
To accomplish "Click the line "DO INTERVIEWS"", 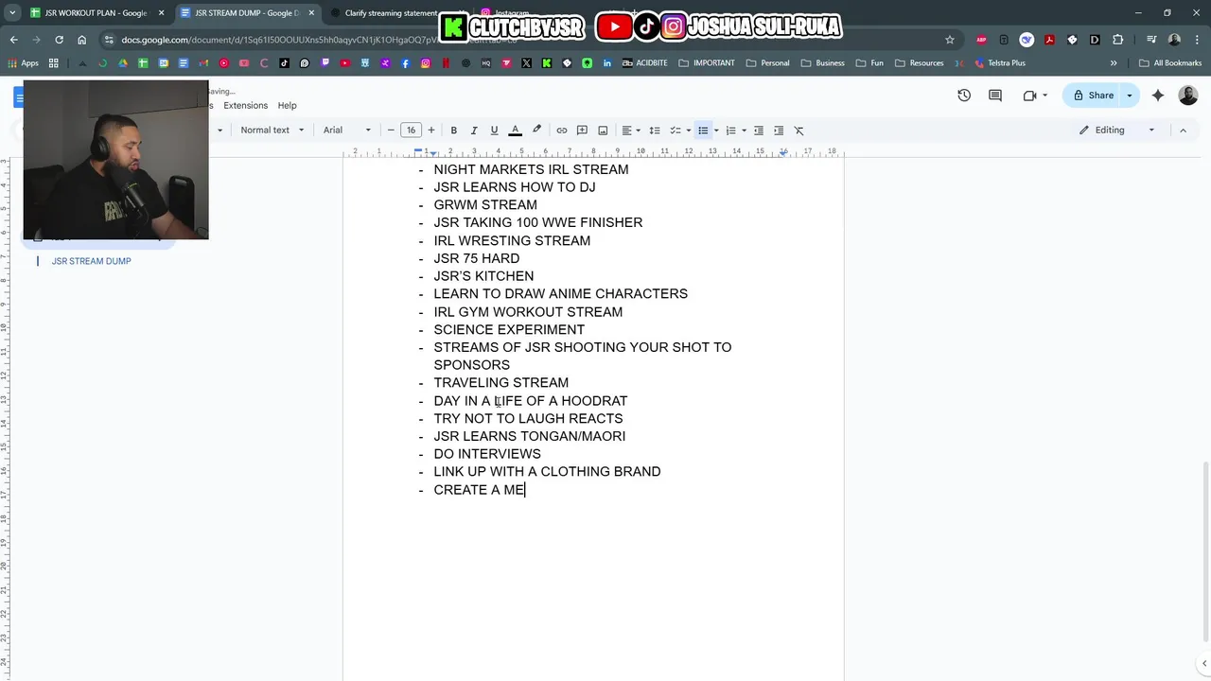I will (x=487, y=454).
